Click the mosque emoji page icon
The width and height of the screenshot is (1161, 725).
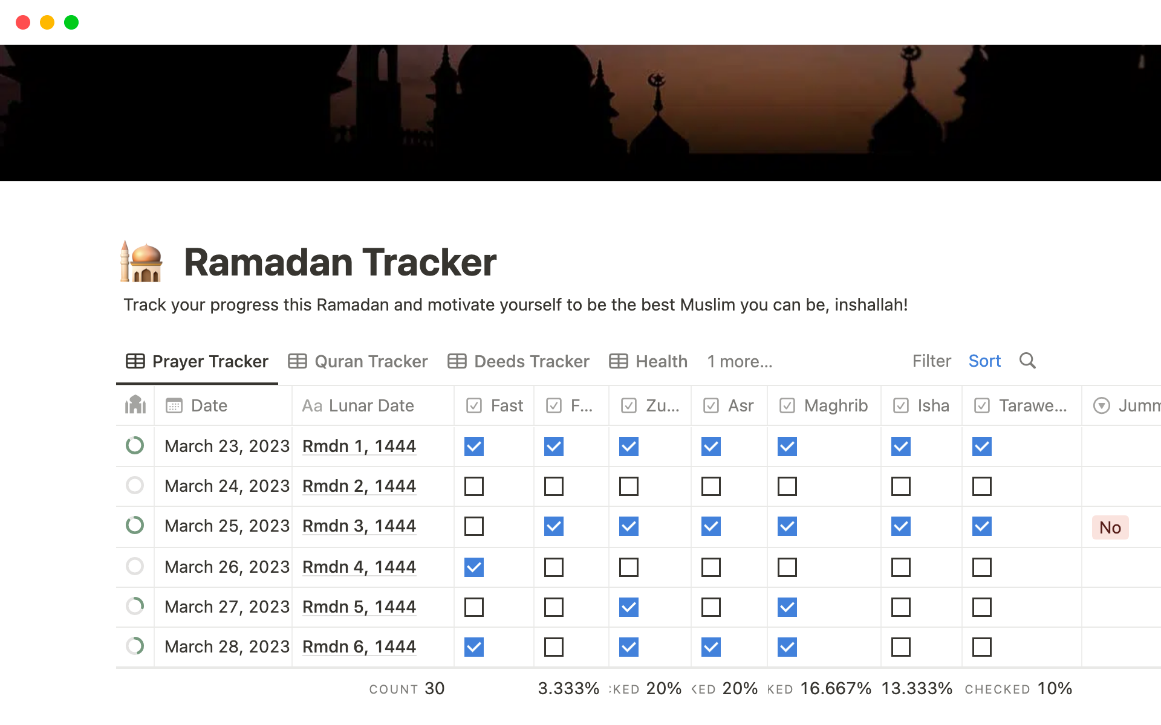pos(141,262)
